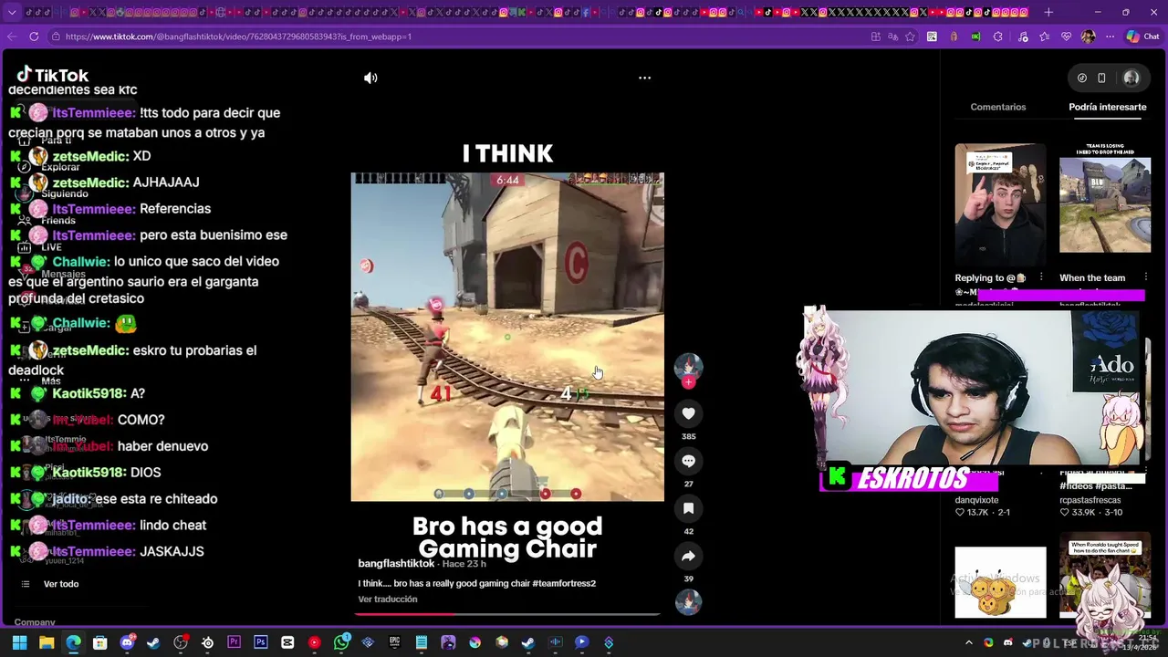Launch Photoshop from the taskbar
This screenshot has height=657, width=1168.
tap(261, 642)
